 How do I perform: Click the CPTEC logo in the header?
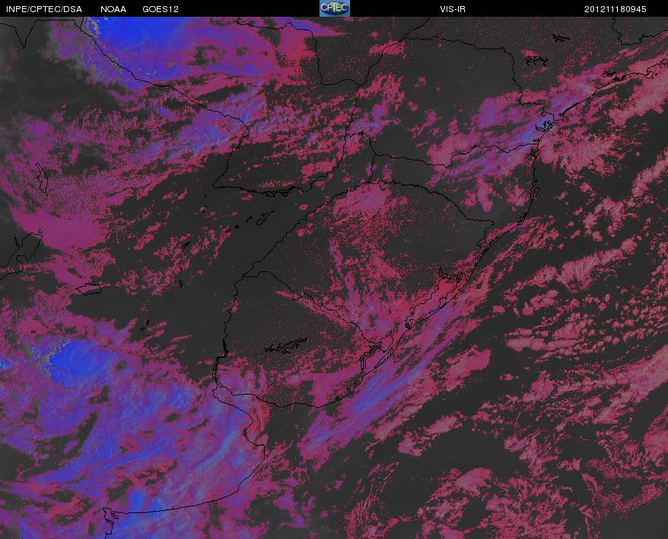click(335, 8)
